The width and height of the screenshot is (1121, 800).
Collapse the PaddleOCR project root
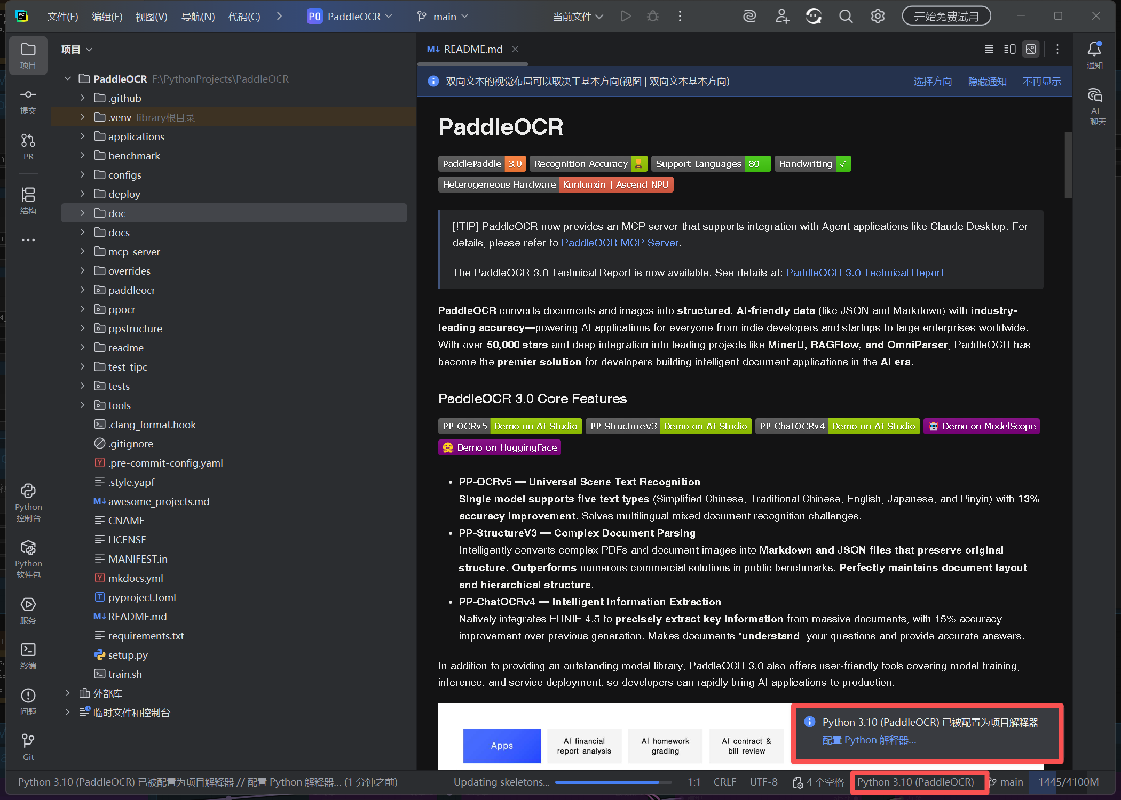(67, 78)
